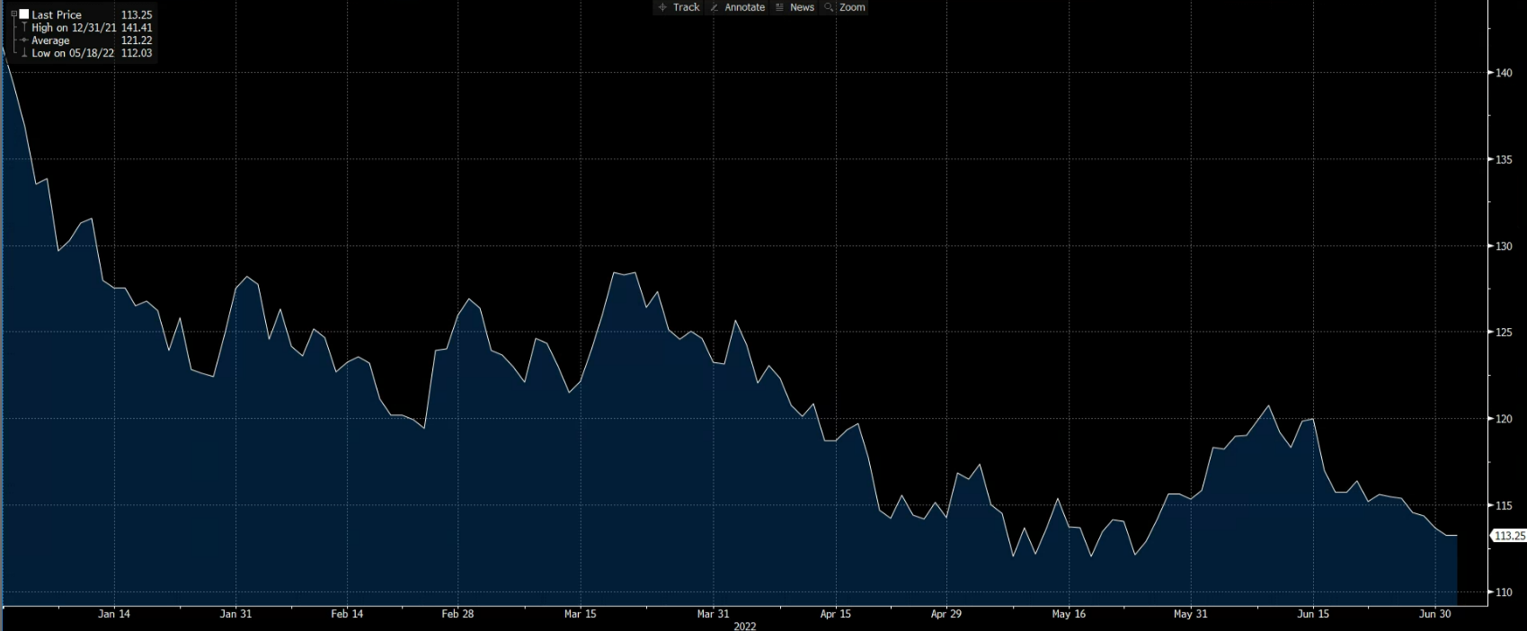
Task: Collapse the Last Price legend tree
Action: pyautogui.click(x=13, y=14)
